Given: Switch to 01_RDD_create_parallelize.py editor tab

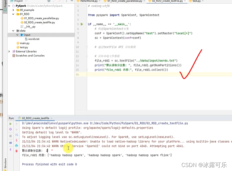Looking at the screenshot, I should coord(125,1).
